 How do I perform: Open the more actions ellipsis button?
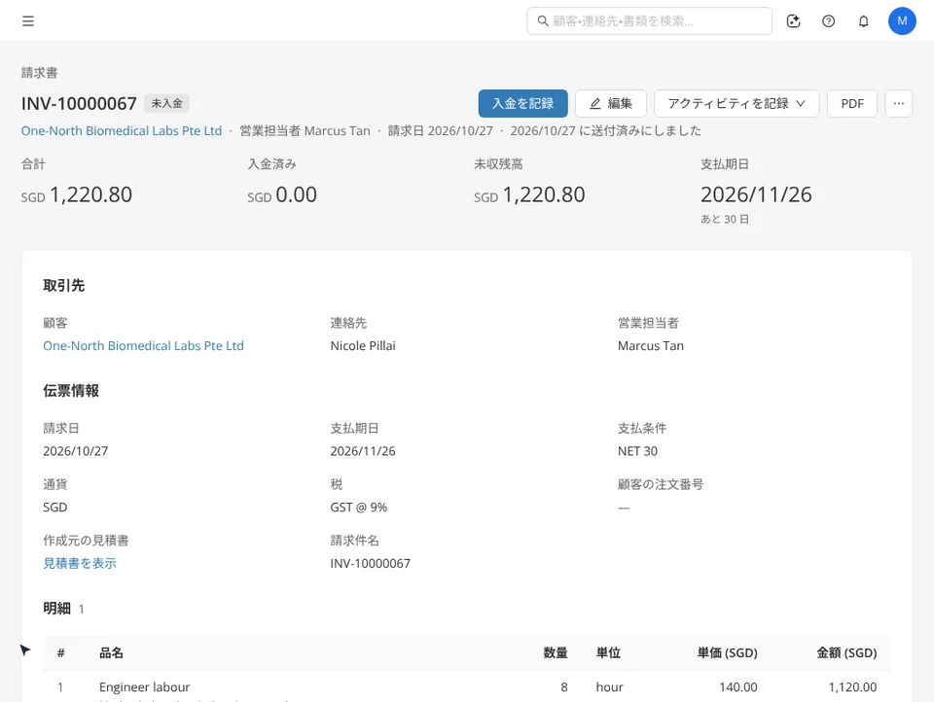click(899, 104)
